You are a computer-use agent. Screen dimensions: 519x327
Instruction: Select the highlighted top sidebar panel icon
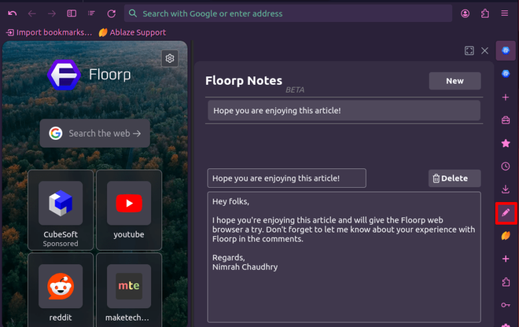click(x=505, y=51)
